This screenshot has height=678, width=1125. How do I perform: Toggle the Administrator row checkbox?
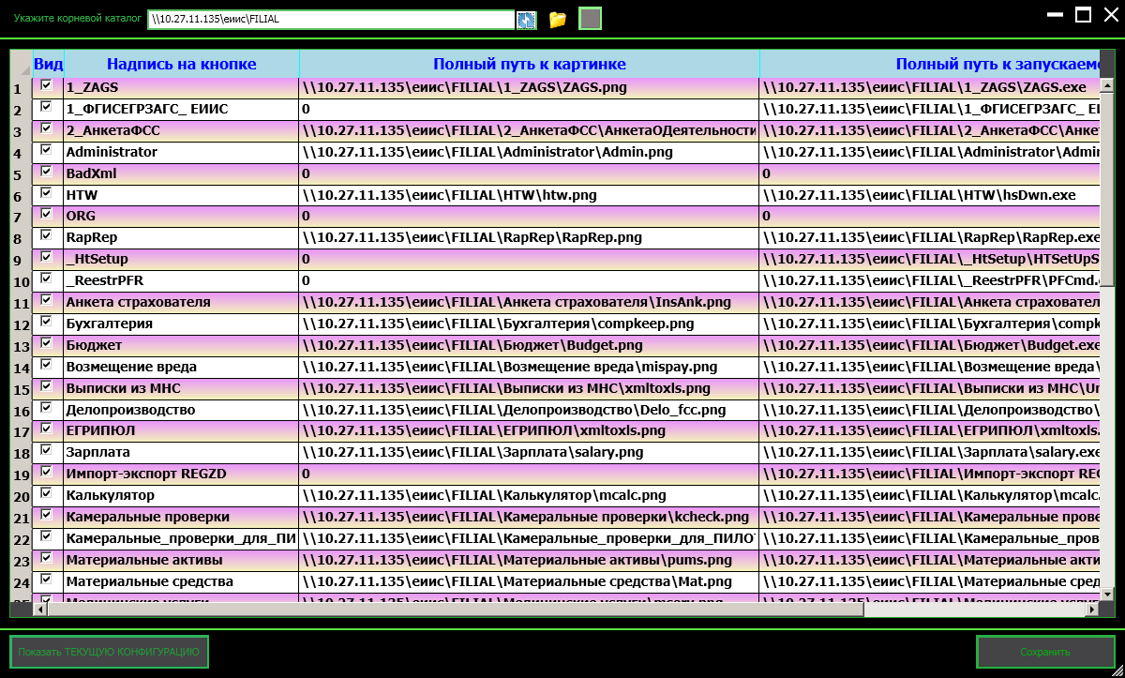47,150
